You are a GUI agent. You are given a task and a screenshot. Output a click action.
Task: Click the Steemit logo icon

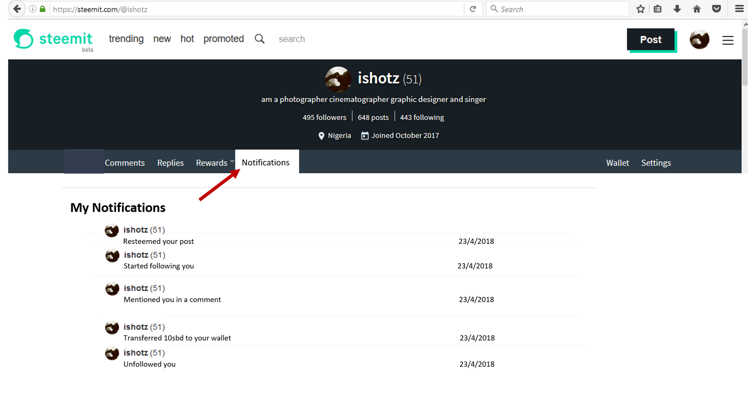24,39
